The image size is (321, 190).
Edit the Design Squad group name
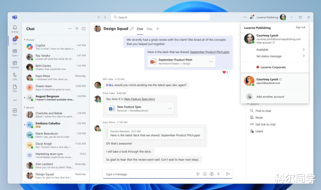pos(132,29)
